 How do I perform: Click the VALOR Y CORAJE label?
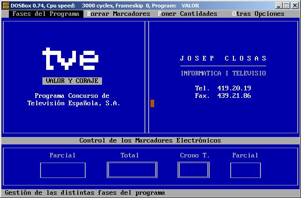pos(72,81)
